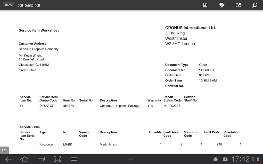Select the MARK resource number
The image size is (263, 164).
click(68, 144)
